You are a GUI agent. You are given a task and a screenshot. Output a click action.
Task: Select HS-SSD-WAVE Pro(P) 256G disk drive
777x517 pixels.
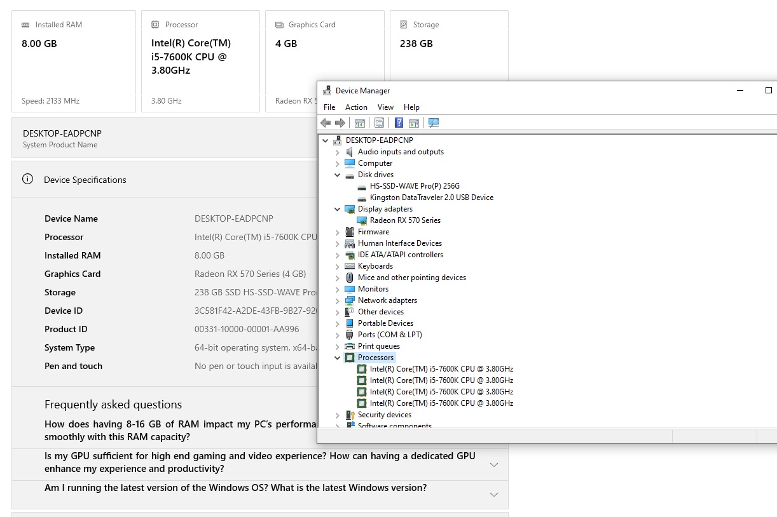(415, 186)
